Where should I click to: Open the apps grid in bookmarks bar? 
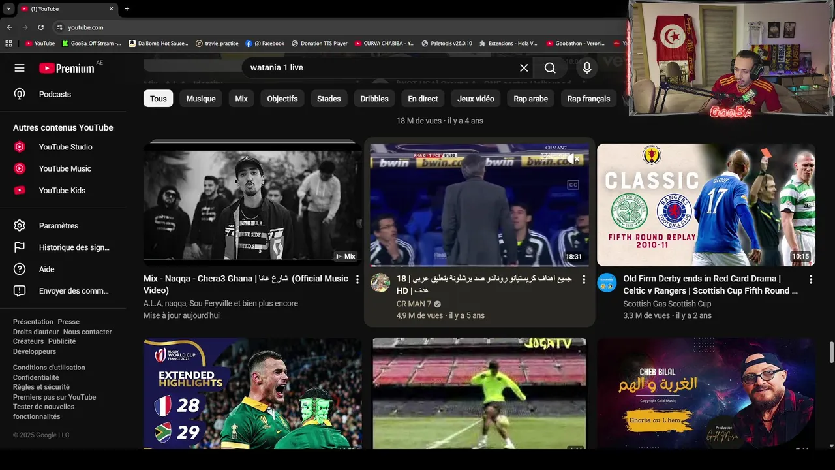pos(8,44)
